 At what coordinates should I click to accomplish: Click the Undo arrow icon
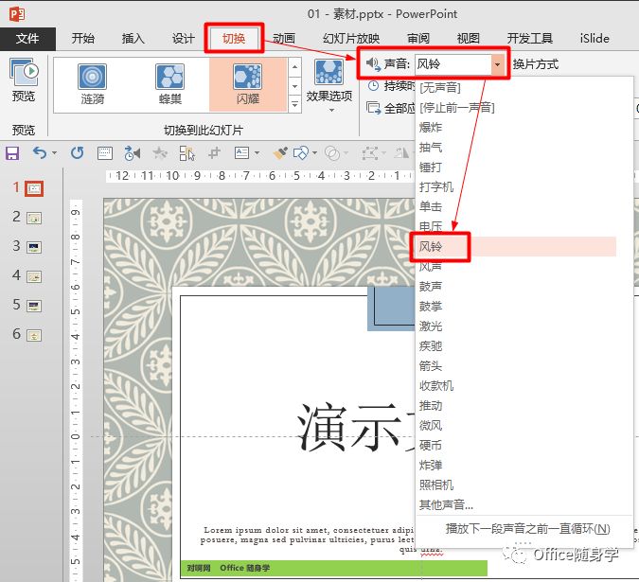tap(40, 153)
